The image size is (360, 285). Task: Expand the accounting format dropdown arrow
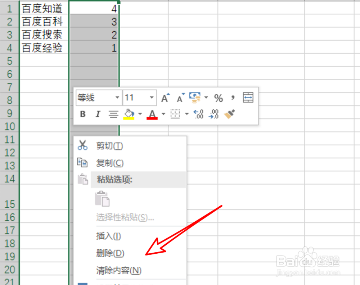click(206, 98)
